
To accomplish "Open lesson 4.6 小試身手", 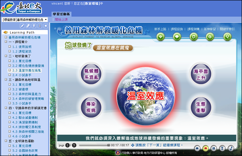I will (22, 136).
